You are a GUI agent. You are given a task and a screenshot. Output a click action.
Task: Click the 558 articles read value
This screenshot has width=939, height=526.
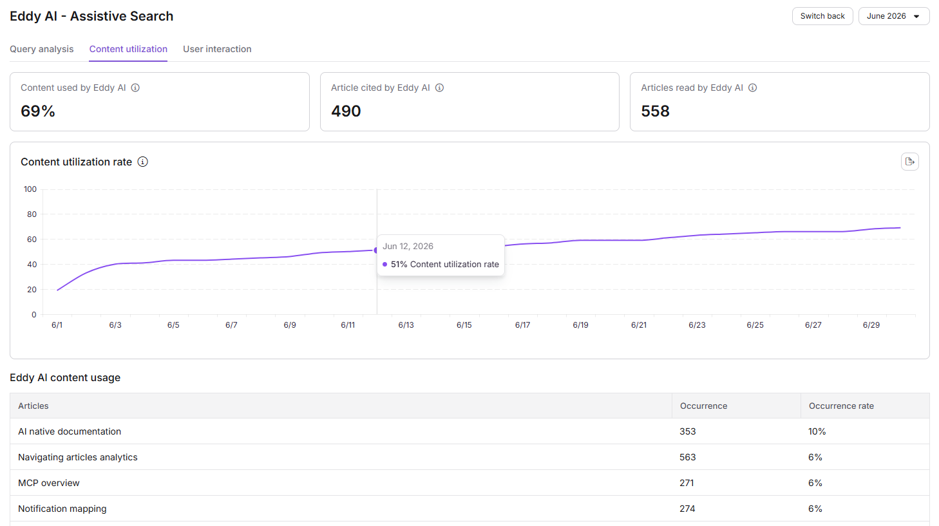[x=656, y=111]
